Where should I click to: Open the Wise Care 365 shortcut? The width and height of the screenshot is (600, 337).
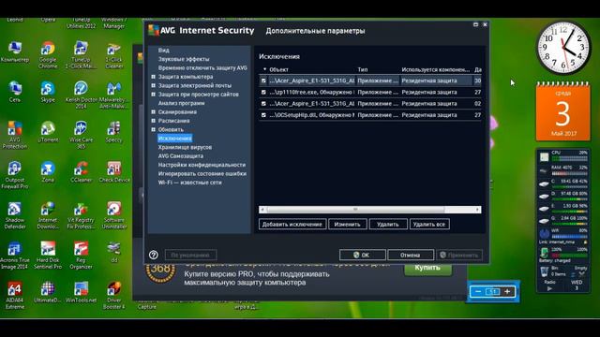click(81, 135)
